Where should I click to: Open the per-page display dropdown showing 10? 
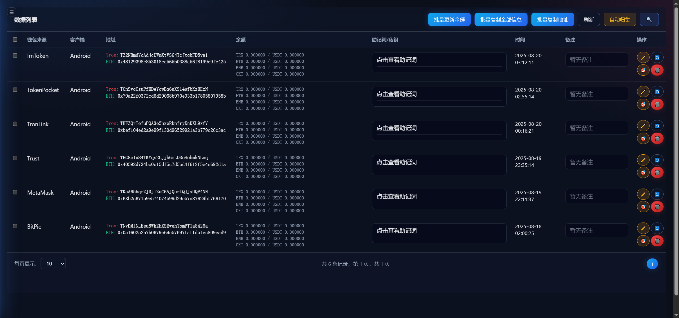(x=53, y=264)
